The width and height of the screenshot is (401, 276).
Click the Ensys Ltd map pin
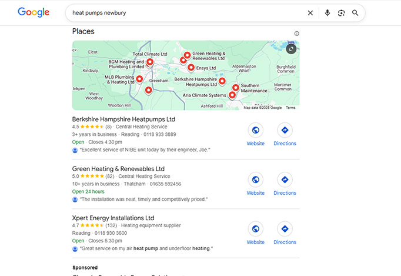(191, 68)
